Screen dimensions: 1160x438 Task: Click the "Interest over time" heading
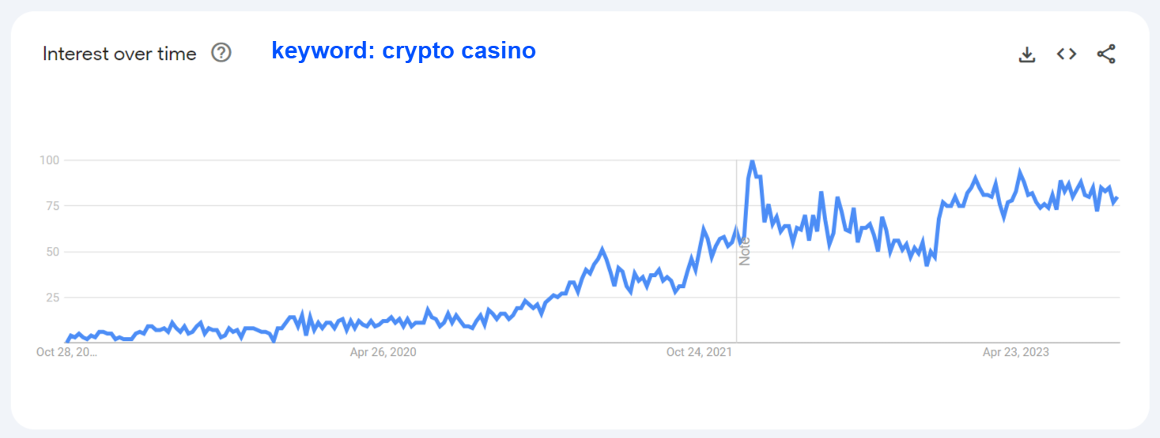pos(119,54)
